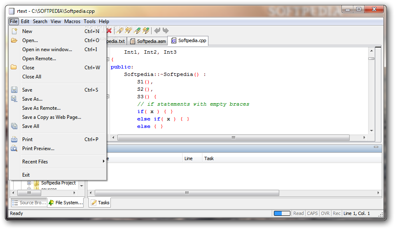The image size is (395, 229).
Task: Click the Softpedia Project folder icon
Action: 37,183
